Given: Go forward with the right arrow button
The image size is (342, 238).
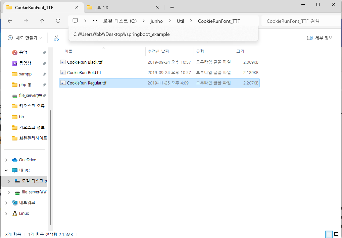Looking at the screenshot, I should 26,21.
